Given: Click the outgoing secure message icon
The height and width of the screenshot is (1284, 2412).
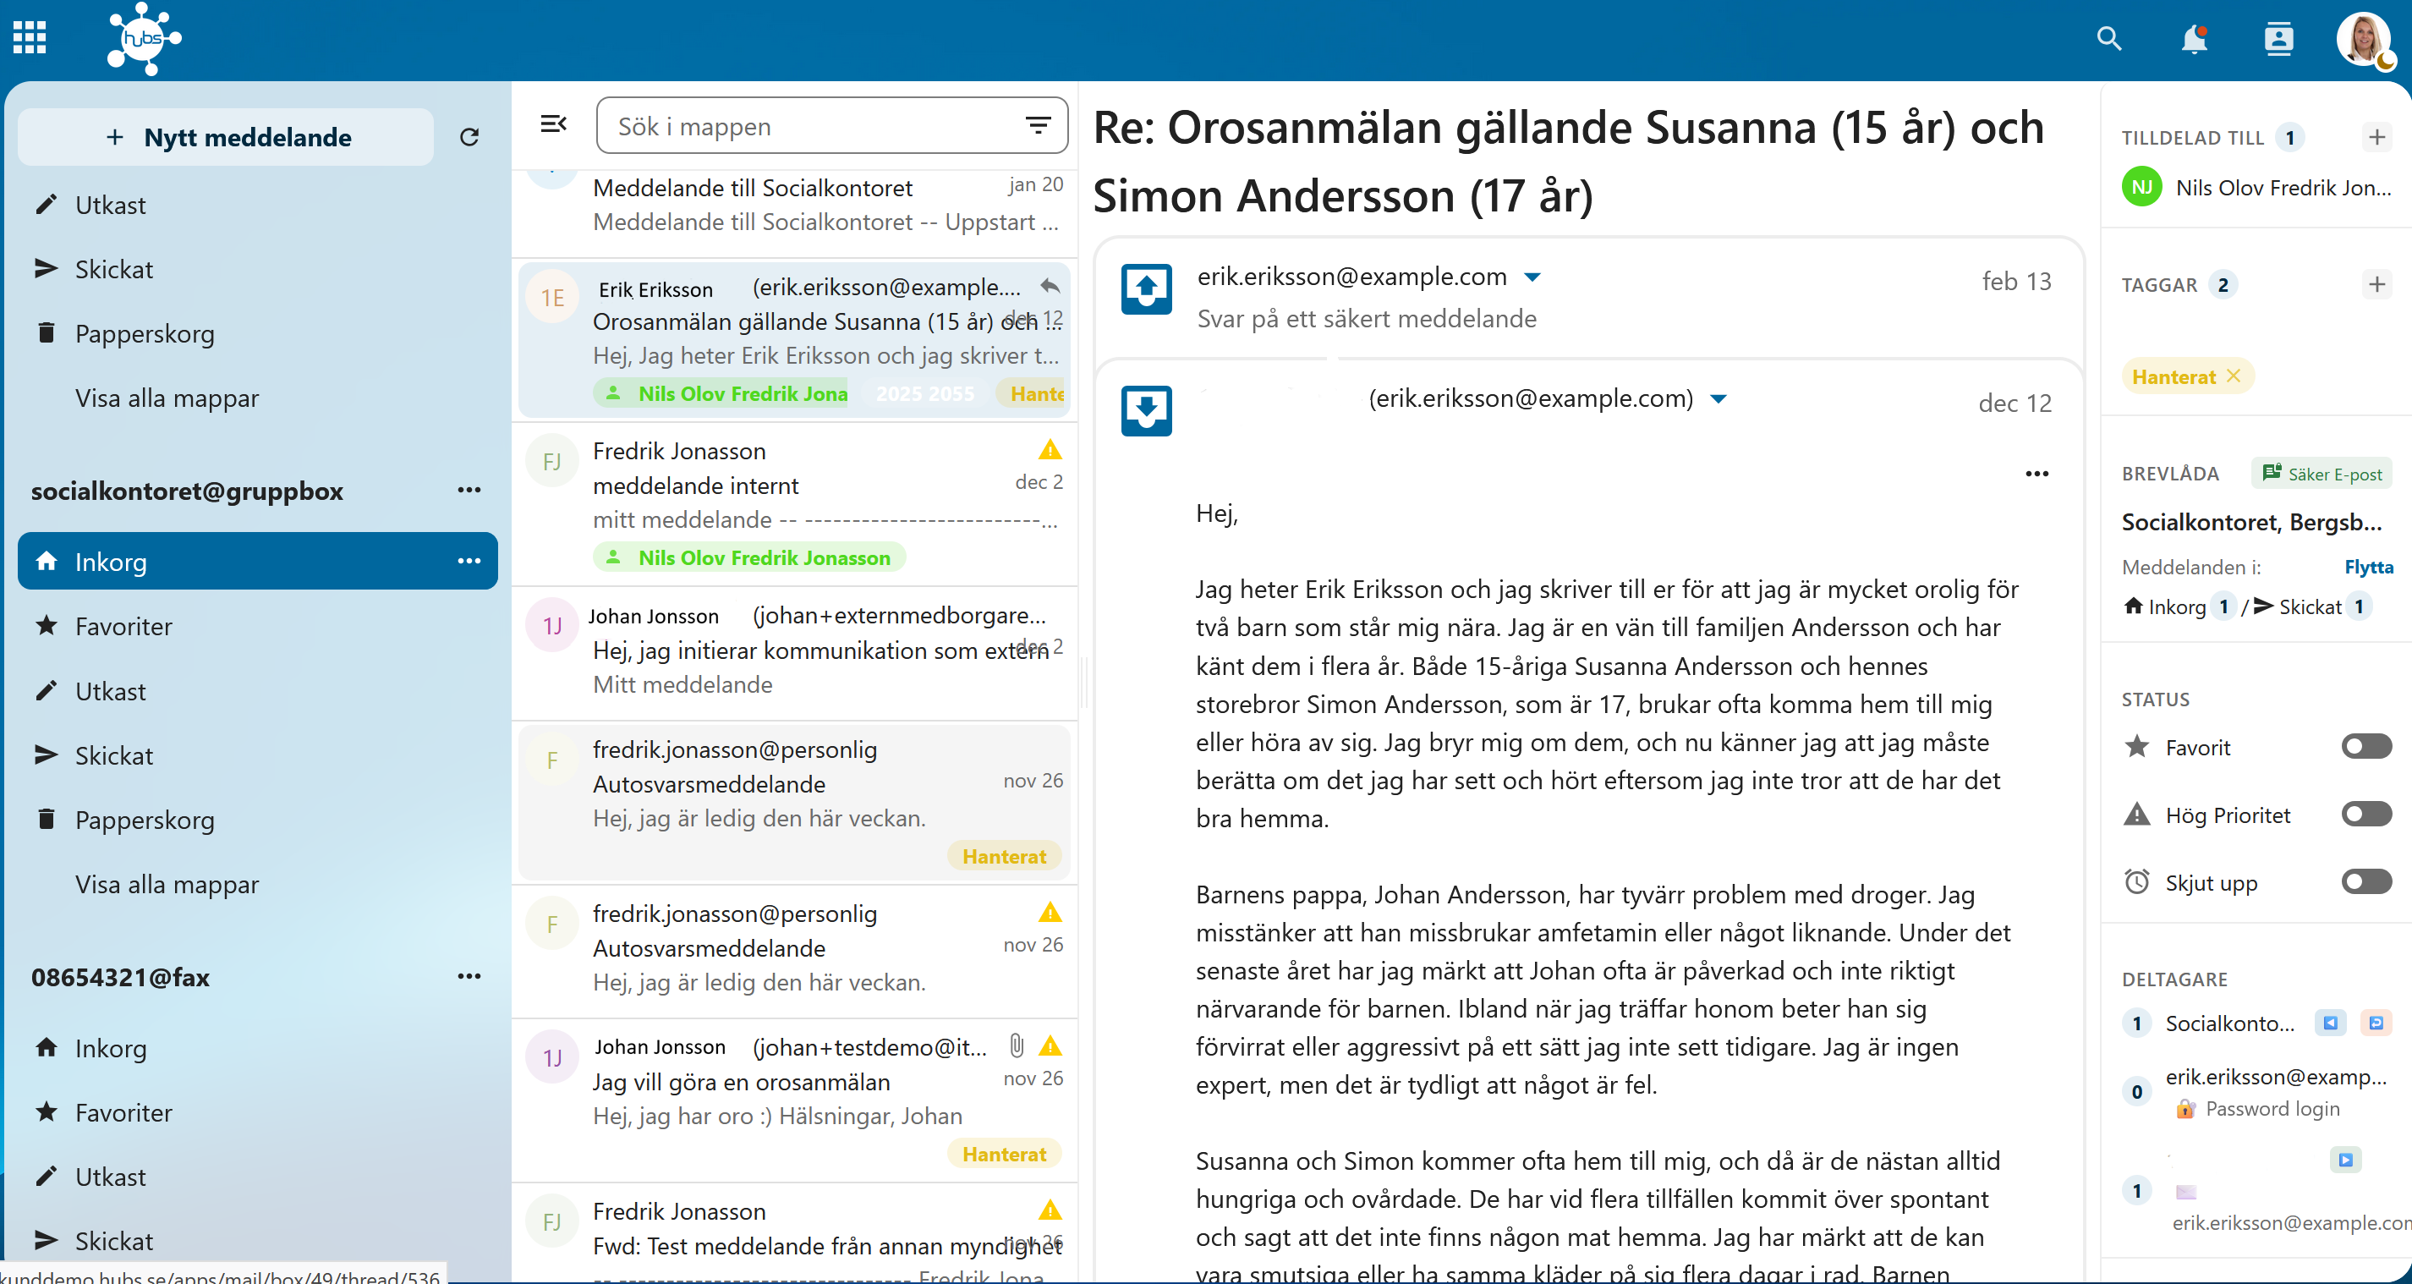Looking at the screenshot, I should tap(1146, 289).
